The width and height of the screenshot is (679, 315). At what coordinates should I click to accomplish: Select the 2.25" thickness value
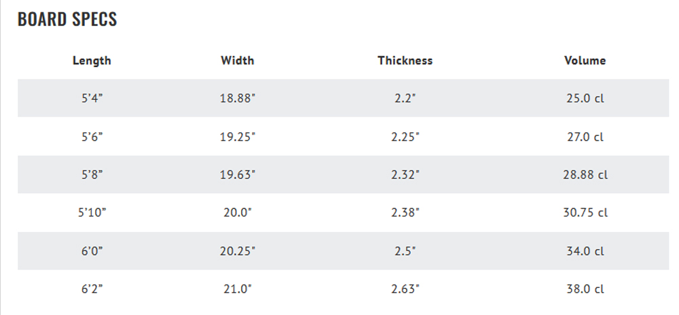click(x=405, y=136)
